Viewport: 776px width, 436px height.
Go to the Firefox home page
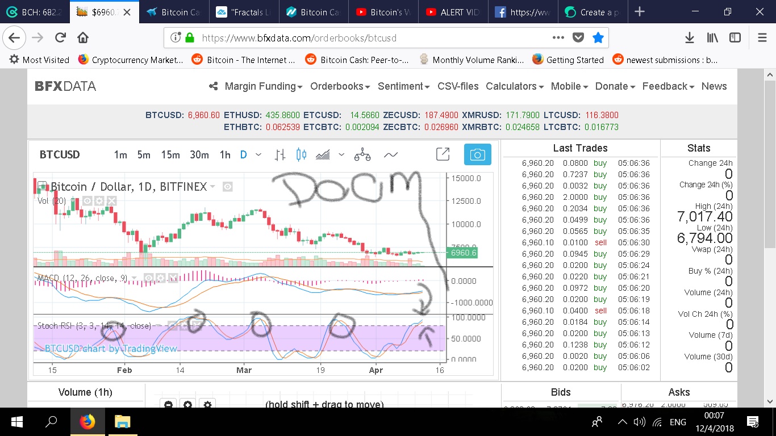tap(83, 38)
